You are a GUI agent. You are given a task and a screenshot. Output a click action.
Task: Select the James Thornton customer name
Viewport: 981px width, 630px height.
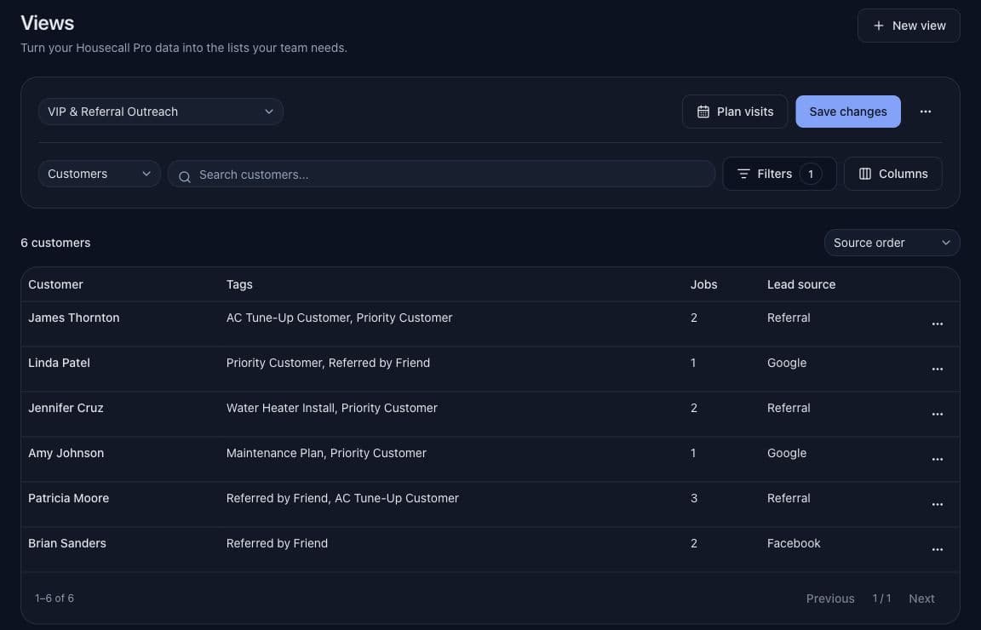click(x=74, y=318)
